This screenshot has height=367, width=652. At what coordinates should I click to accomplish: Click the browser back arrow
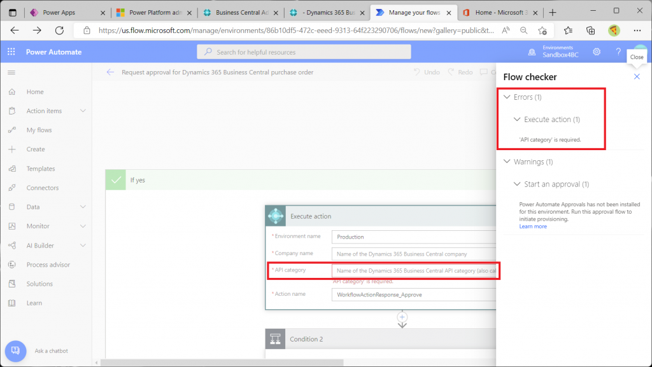(x=15, y=31)
